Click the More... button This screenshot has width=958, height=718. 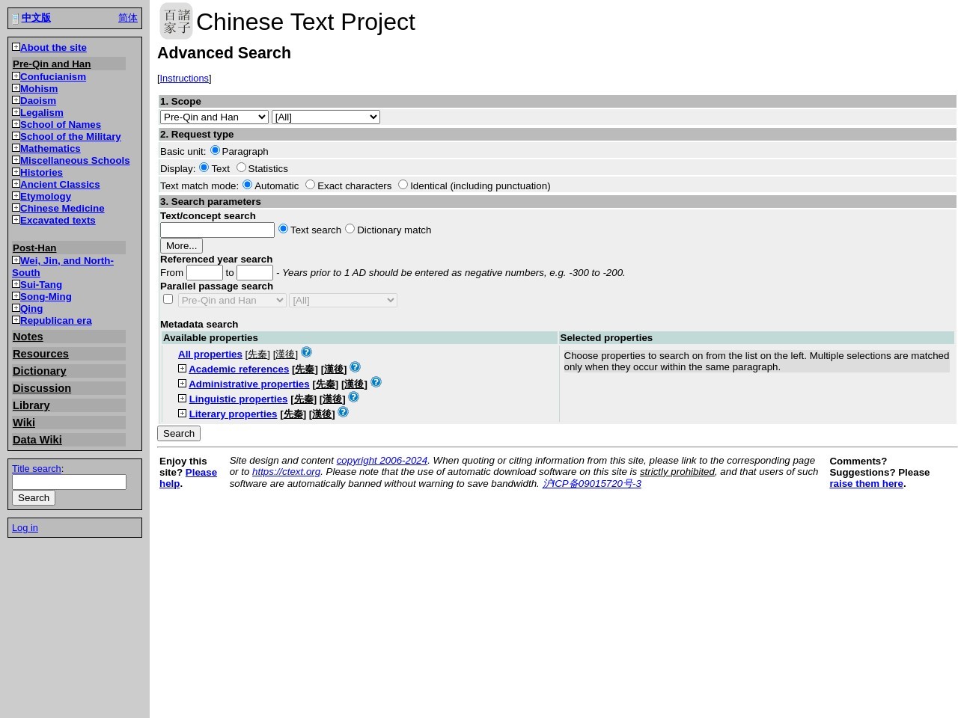181,245
